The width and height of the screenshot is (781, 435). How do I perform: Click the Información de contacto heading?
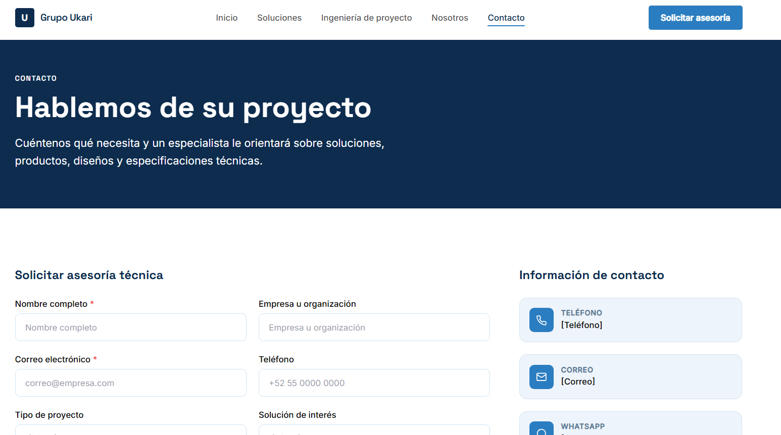click(592, 275)
